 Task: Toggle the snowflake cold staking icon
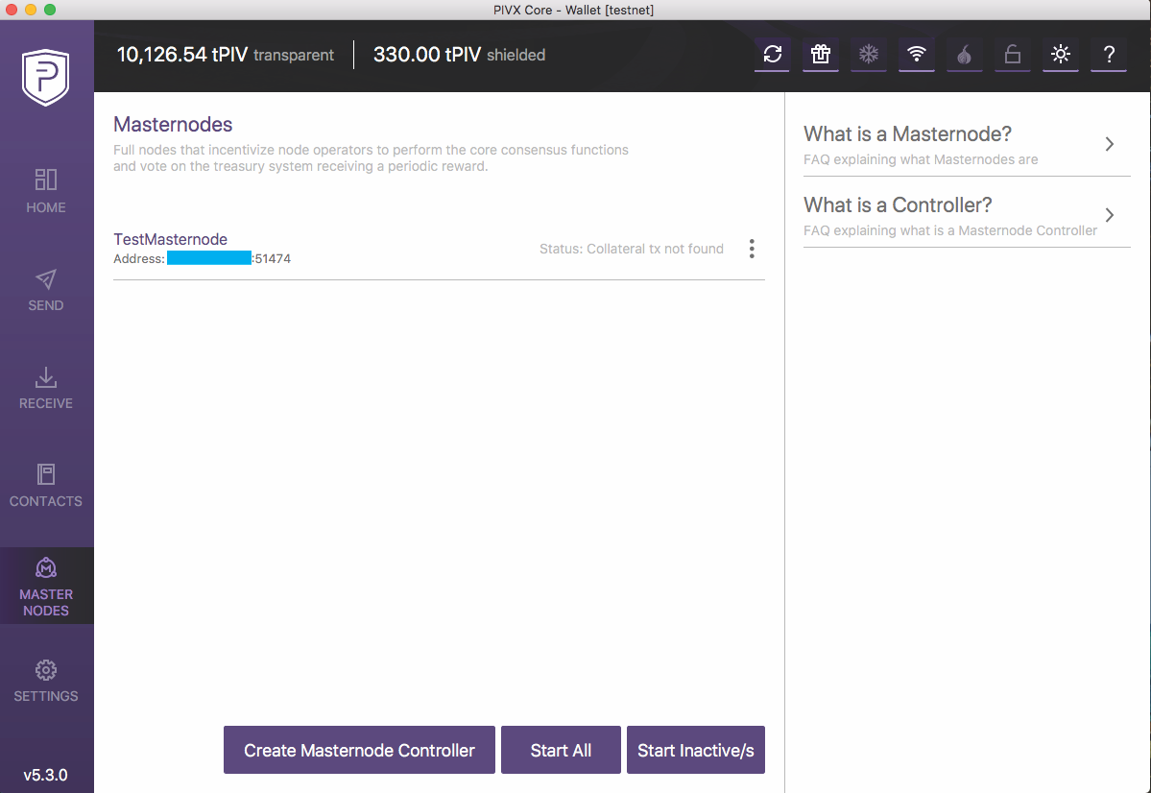869,55
